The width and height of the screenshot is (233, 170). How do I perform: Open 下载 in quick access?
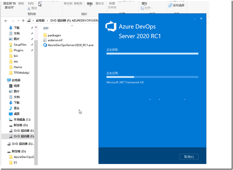coord(17,28)
